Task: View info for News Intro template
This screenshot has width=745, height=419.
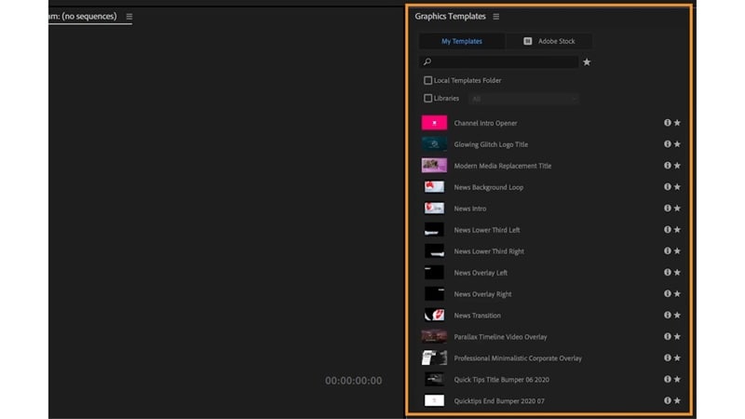Action: (668, 209)
